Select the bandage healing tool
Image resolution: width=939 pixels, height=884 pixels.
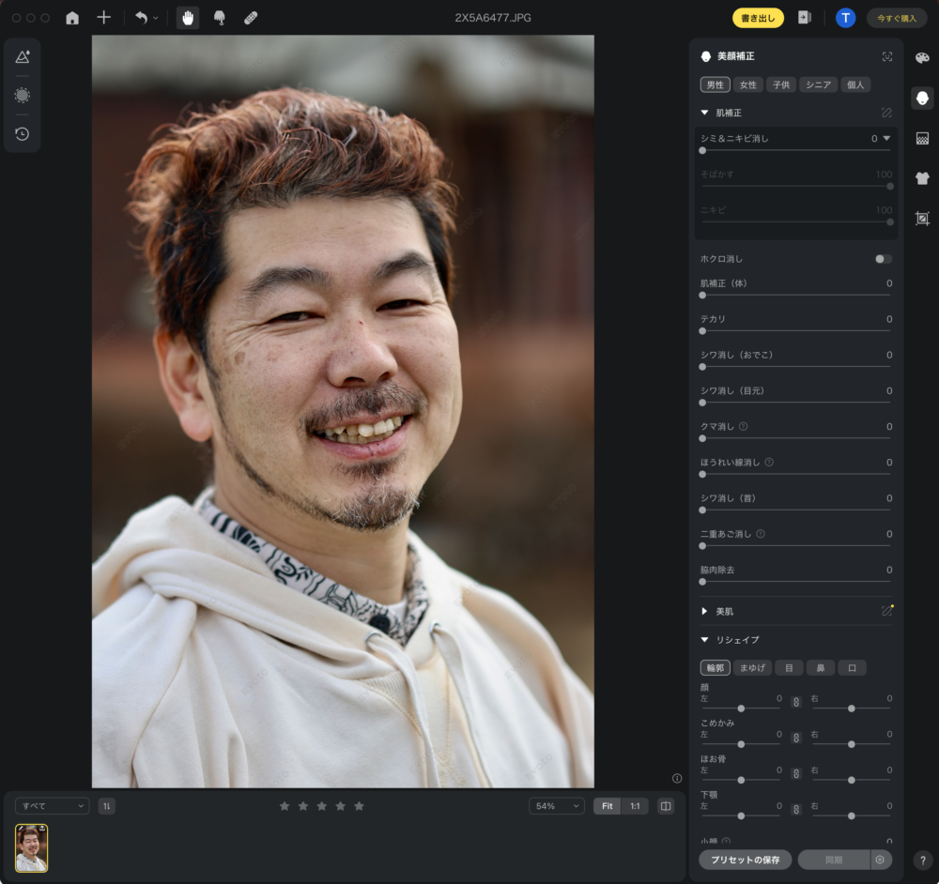pyautogui.click(x=251, y=18)
